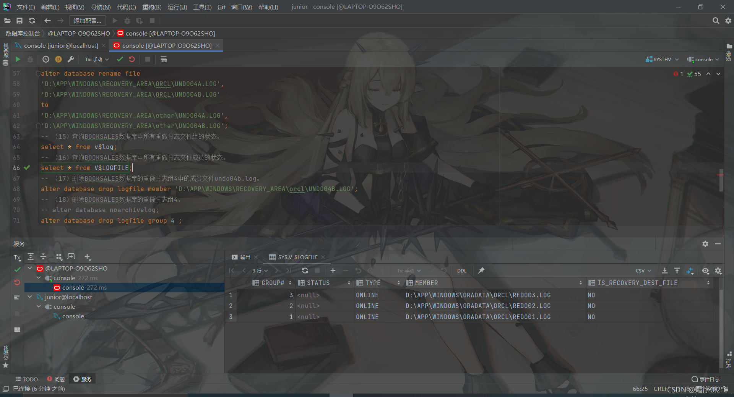Open 导航(N) menu
Screen dimensions: 734x397
pyautogui.click(x=101, y=7)
